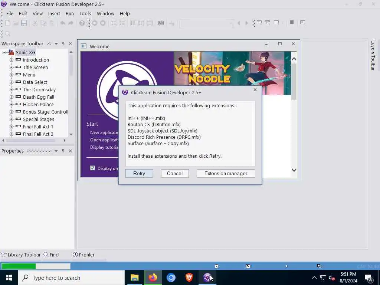Select the Final Fall Act 1 frame
Image resolution: width=380 pixels, height=285 pixels.
[38, 127]
